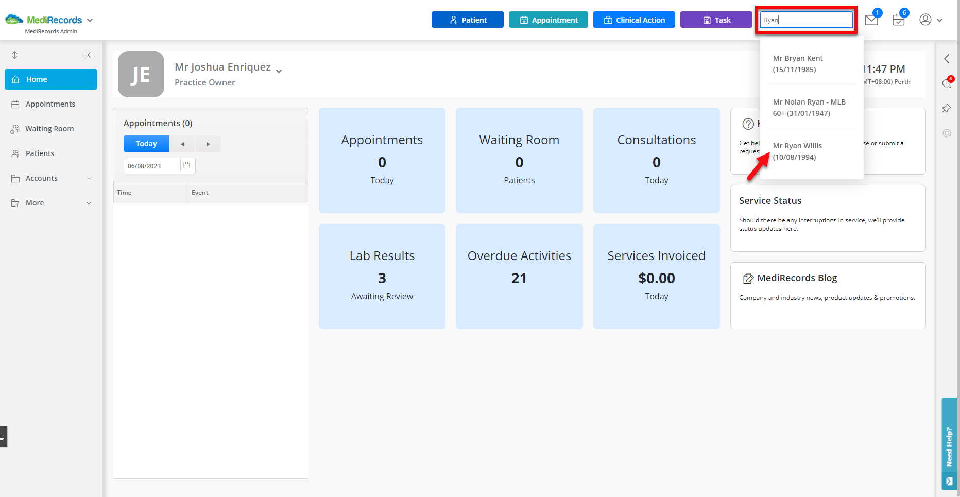The width and height of the screenshot is (960, 497).
Task: Click the pin icon on the right panel
Action: [x=947, y=108]
